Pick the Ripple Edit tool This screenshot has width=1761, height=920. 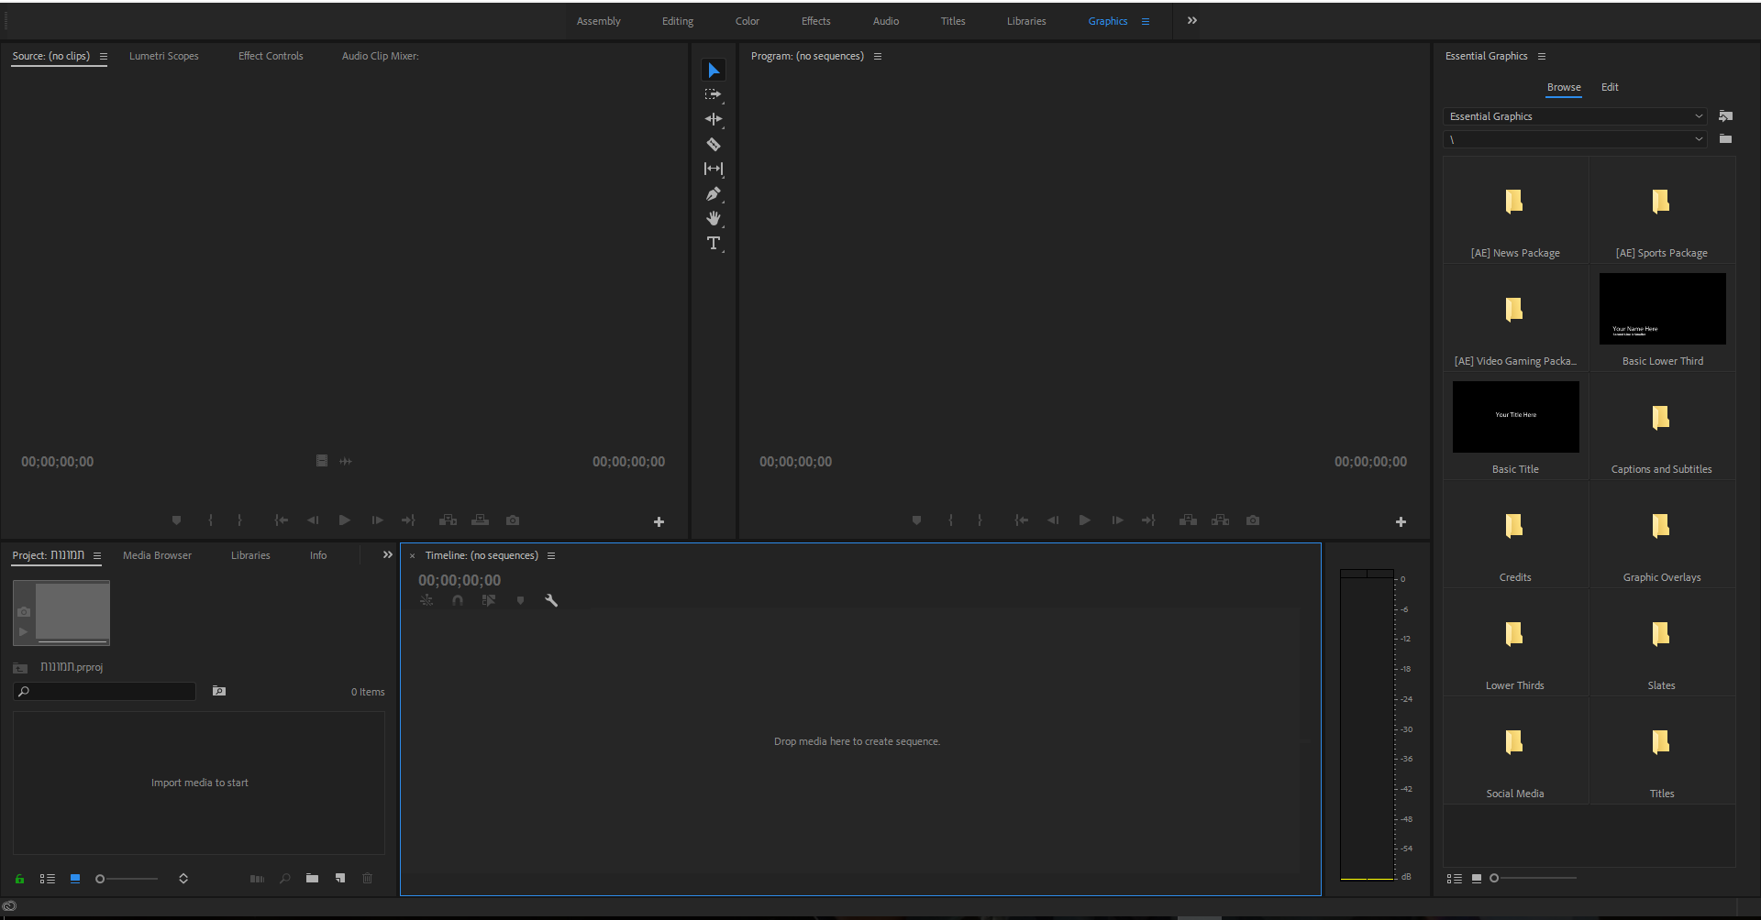coord(714,119)
